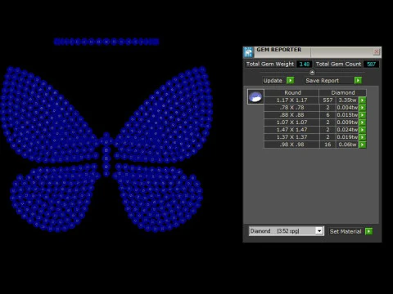393x294 pixels.
Task: Select the 1.07 X 1.07 size cell
Action: click(x=291, y=122)
